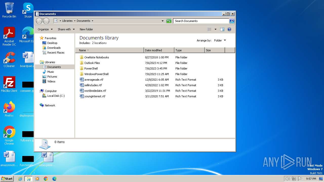Select the PowerShell folder icon
Image resolution: width=324 pixels, height=182 pixels.
click(x=82, y=69)
